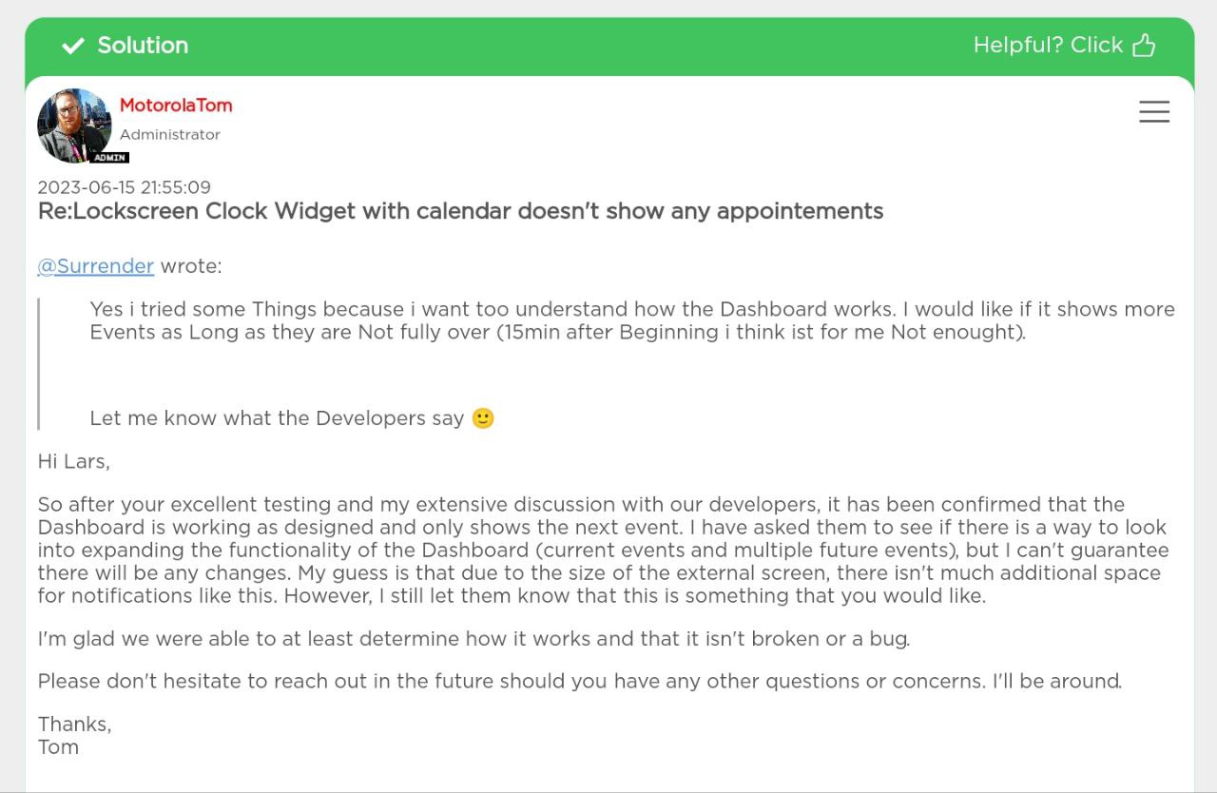Image resolution: width=1217 pixels, height=793 pixels.
Task: Click the 2023-06-15 21:55:09 timestamp
Action: [125, 187]
